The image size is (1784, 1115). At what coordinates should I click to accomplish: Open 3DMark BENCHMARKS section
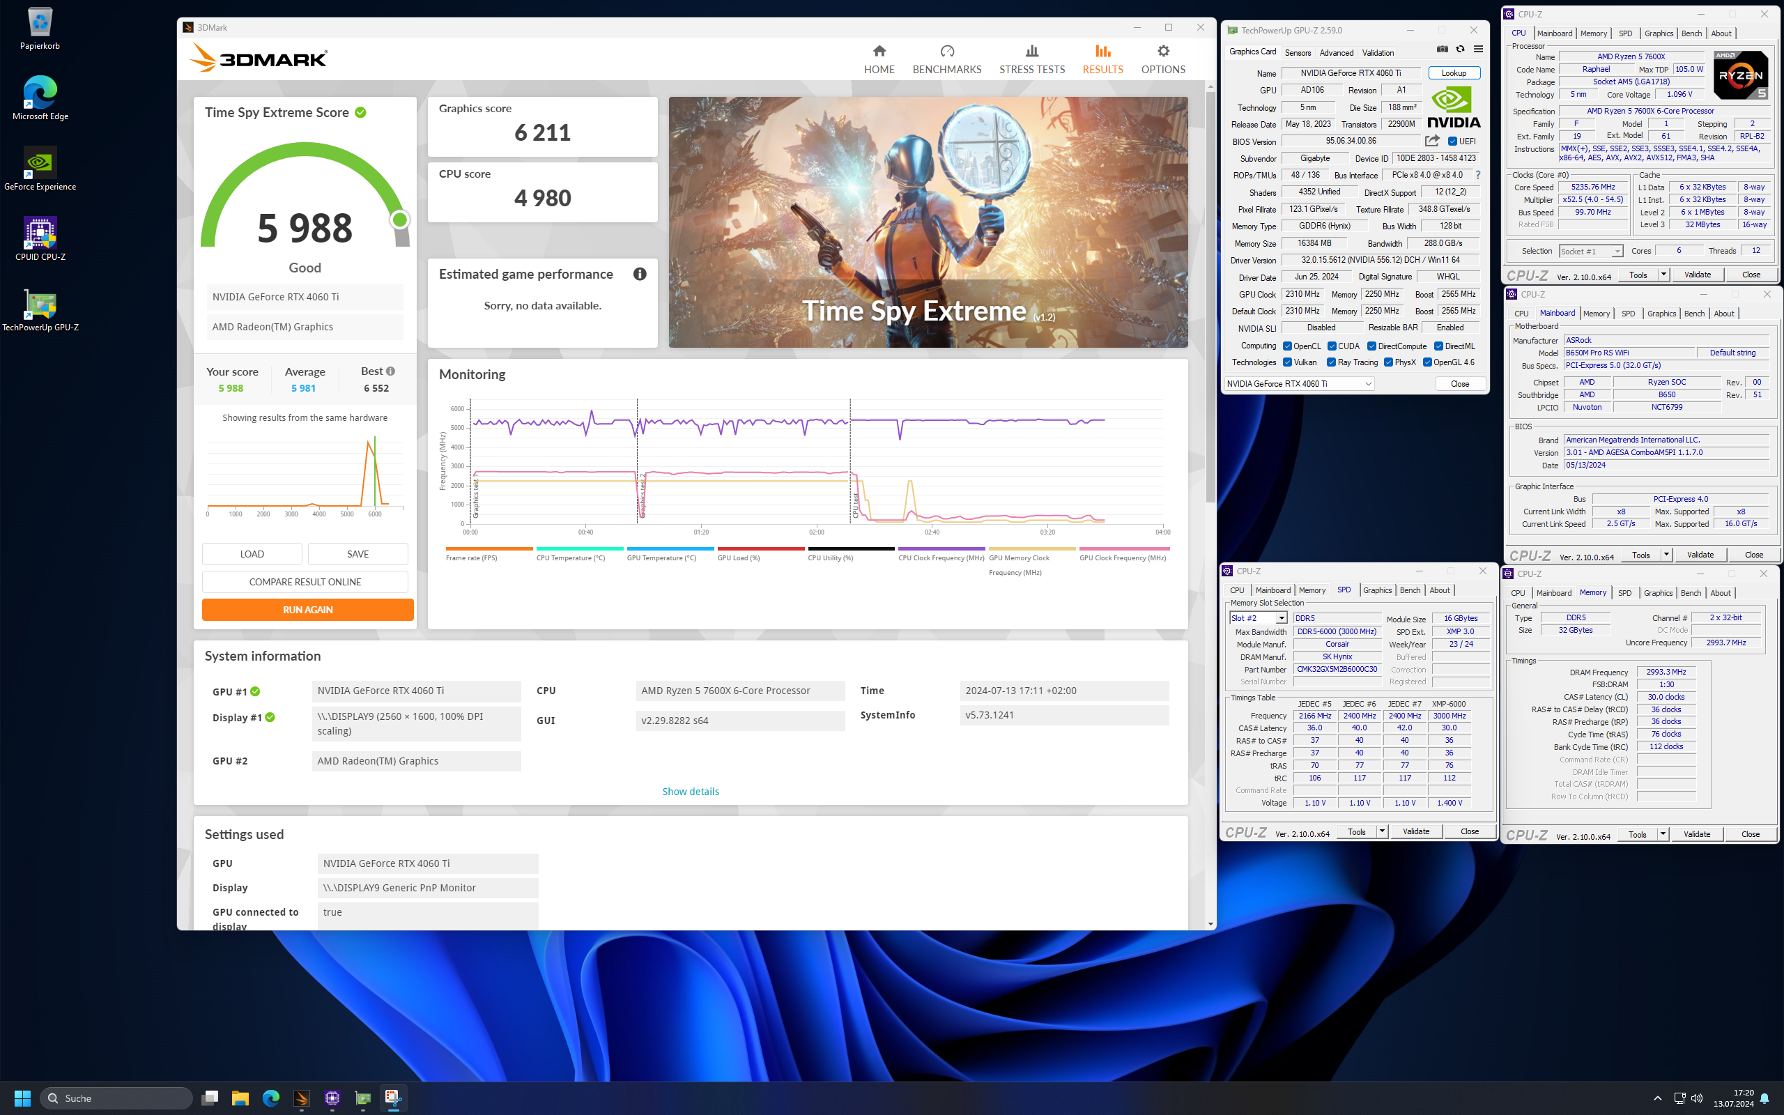(x=946, y=59)
